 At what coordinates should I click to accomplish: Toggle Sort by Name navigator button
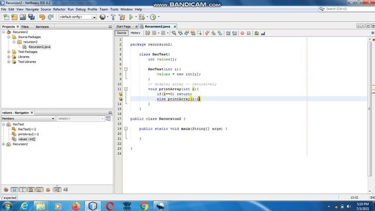click(57, 190)
